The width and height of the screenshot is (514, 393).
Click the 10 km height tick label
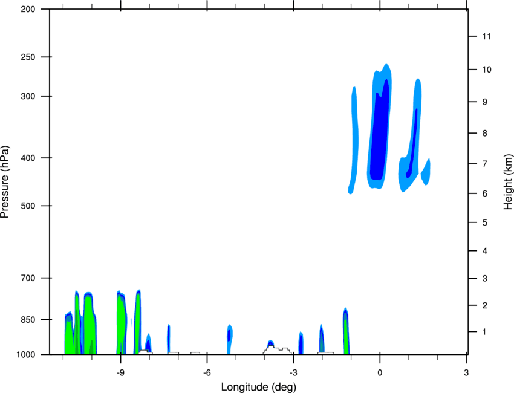pyautogui.click(x=486, y=70)
